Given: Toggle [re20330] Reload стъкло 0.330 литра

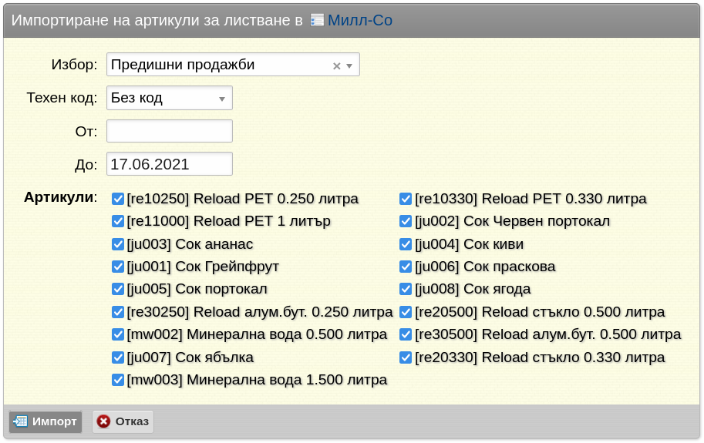Looking at the screenshot, I should (406, 357).
